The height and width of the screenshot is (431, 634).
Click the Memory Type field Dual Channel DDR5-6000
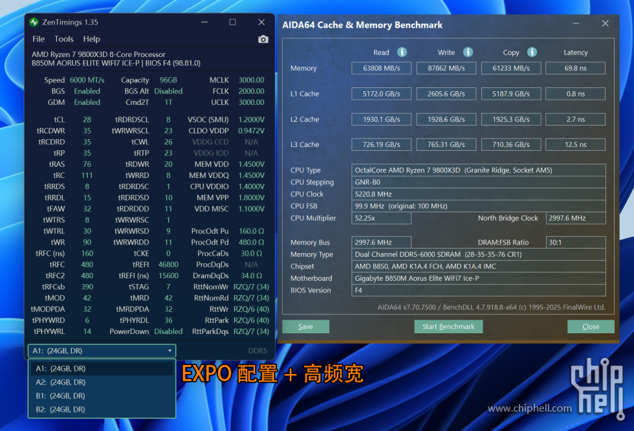coord(479,254)
